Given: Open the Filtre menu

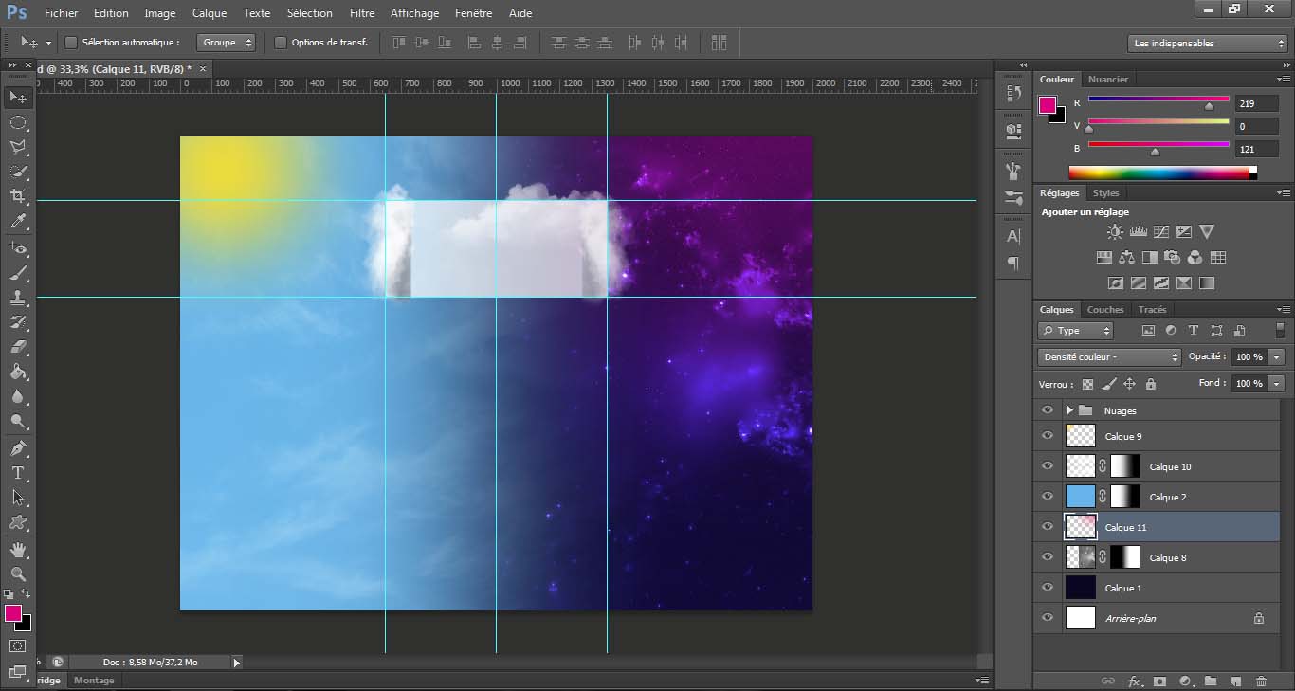Looking at the screenshot, I should [362, 13].
